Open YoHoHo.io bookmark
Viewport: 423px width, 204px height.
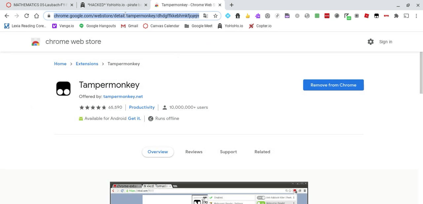pyautogui.click(x=230, y=26)
